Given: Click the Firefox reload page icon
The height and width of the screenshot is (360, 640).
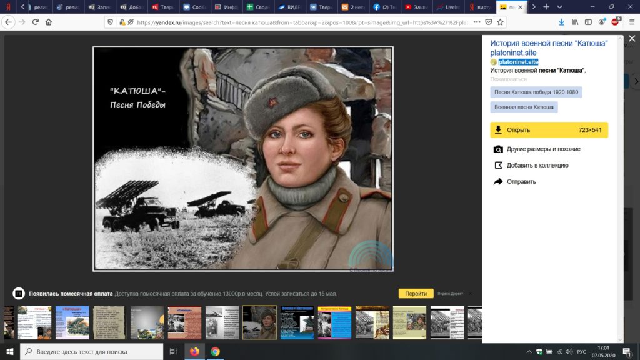Looking at the screenshot, I should coord(36,22).
